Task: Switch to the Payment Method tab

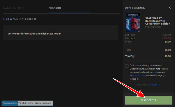Action: 14,8
